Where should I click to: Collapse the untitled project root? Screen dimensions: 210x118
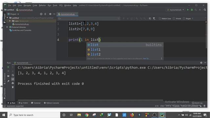pos(7,18)
